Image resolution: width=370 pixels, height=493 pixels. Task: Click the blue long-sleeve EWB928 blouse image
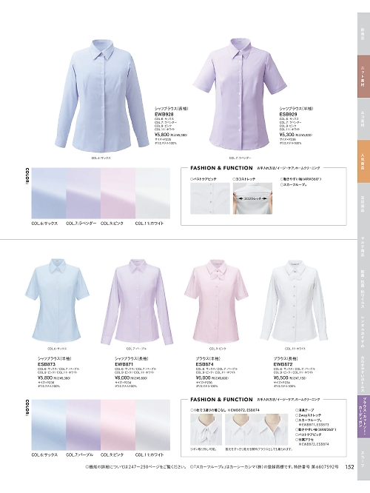(102, 95)
